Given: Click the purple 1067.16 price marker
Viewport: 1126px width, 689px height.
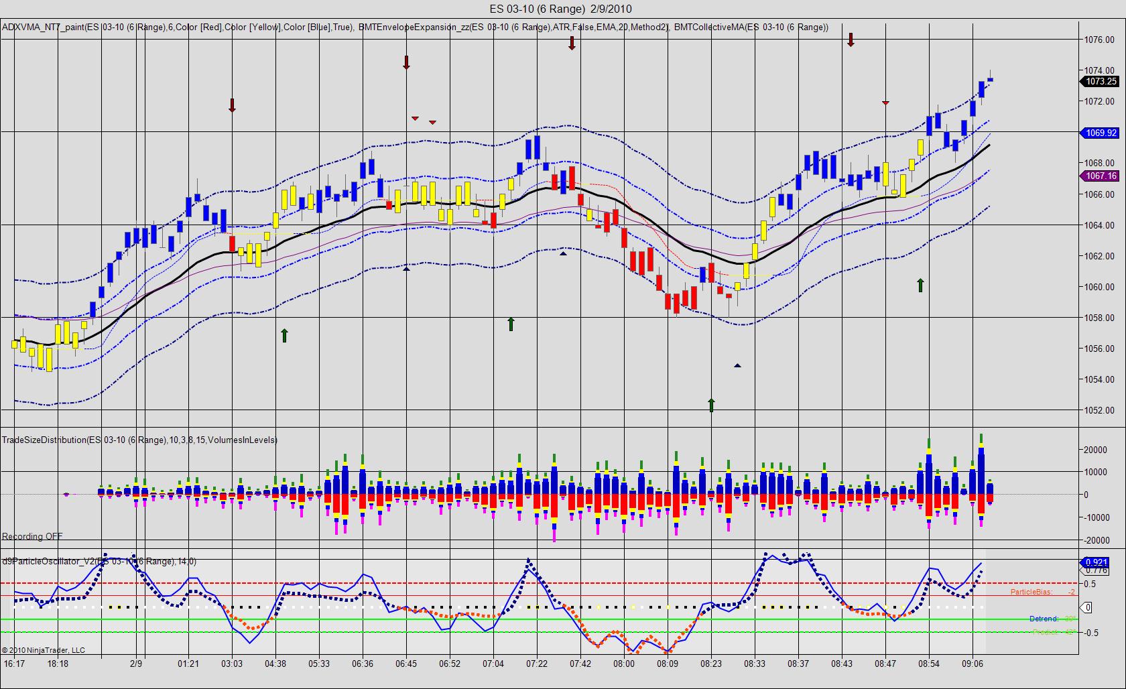Looking at the screenshot, I should [1099, 176].
